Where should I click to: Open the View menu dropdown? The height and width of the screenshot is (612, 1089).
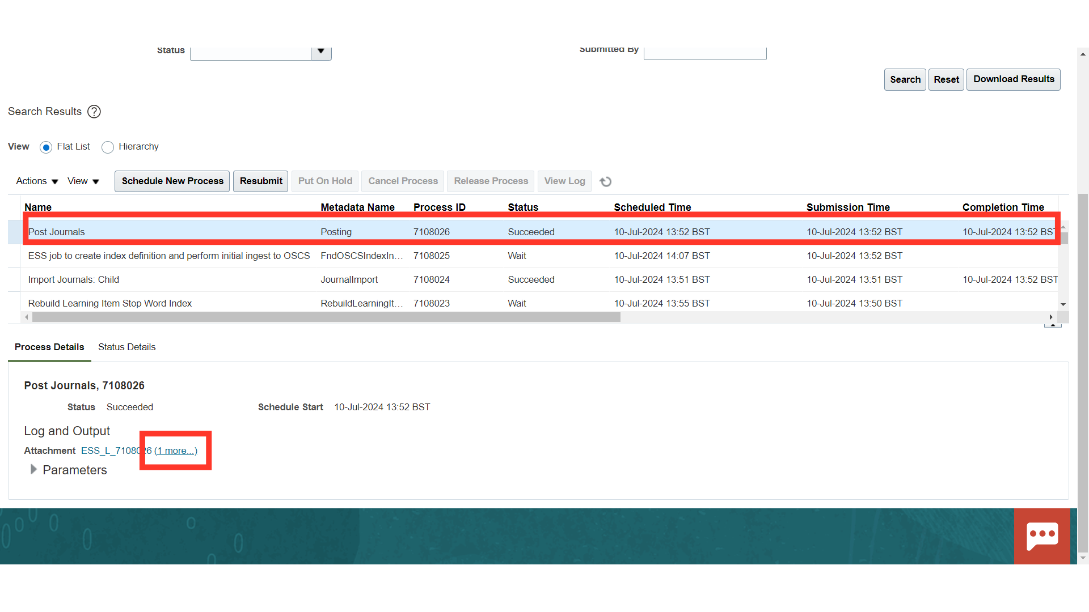tap(83, 181)
